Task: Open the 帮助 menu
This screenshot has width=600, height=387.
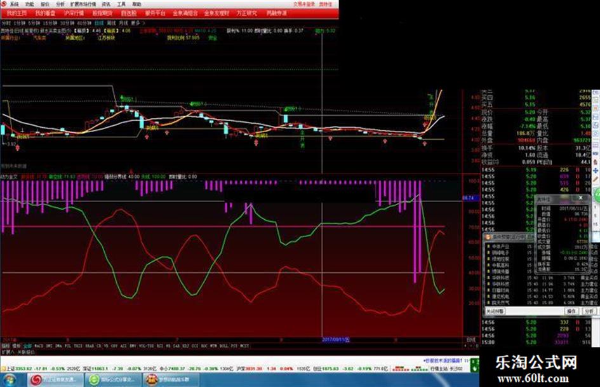Action: pyautogui.click(x=137, y=4)
